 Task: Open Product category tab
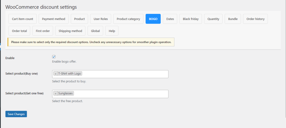[x=128, y=19]
